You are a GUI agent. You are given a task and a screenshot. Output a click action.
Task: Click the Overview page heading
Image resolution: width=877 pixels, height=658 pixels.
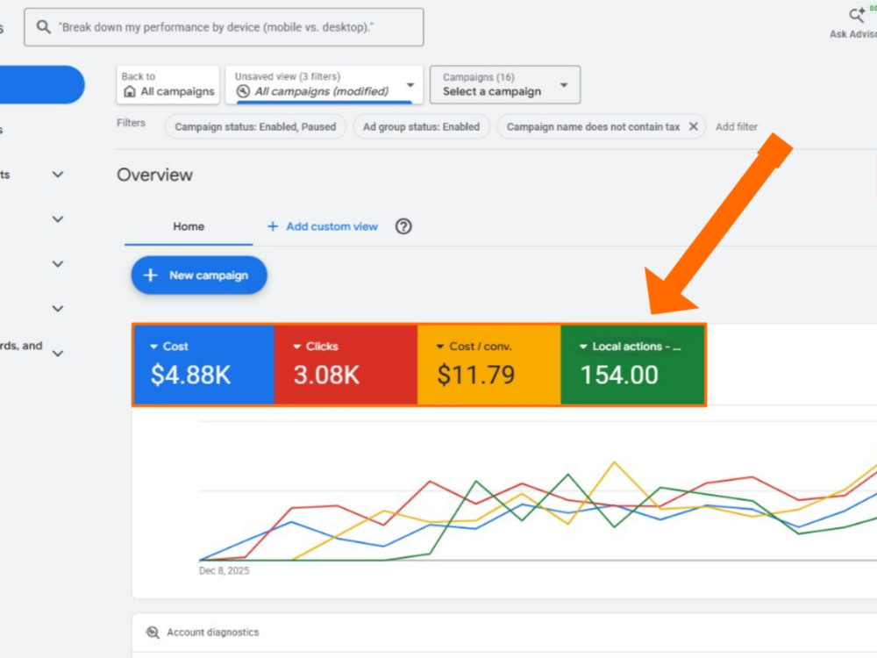point(155,175)
